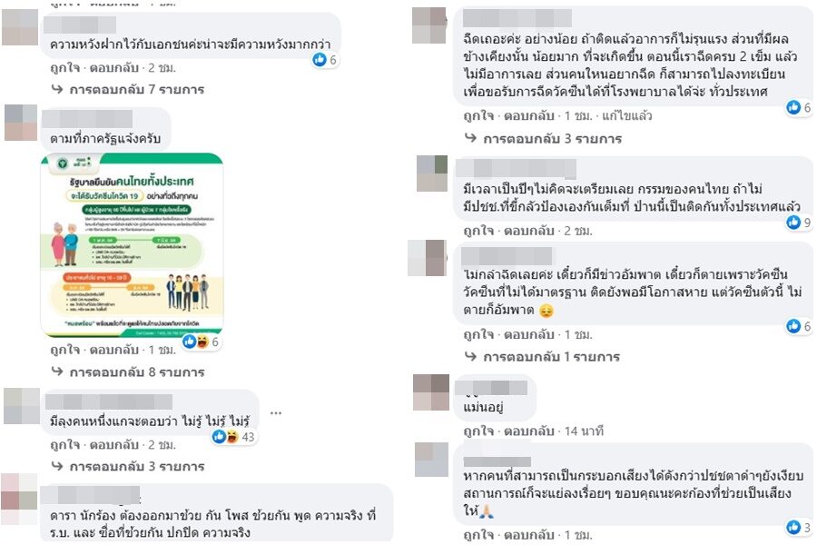Screen dimensions: 817x545
Task: Open the แก้ไขแล้ว edit history link
Action: coord(626,115)
